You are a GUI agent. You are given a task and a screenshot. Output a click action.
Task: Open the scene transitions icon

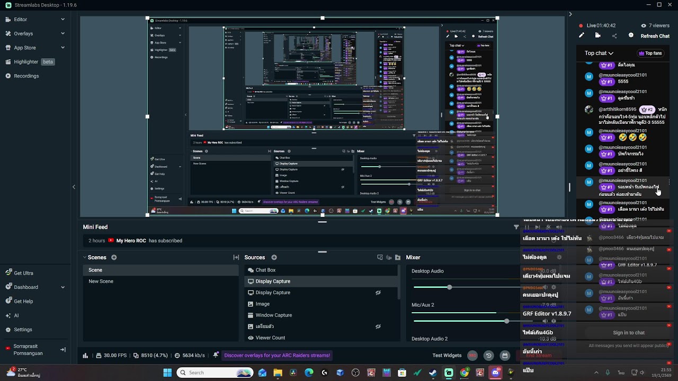pyautogui.click(x=236, y=258)
